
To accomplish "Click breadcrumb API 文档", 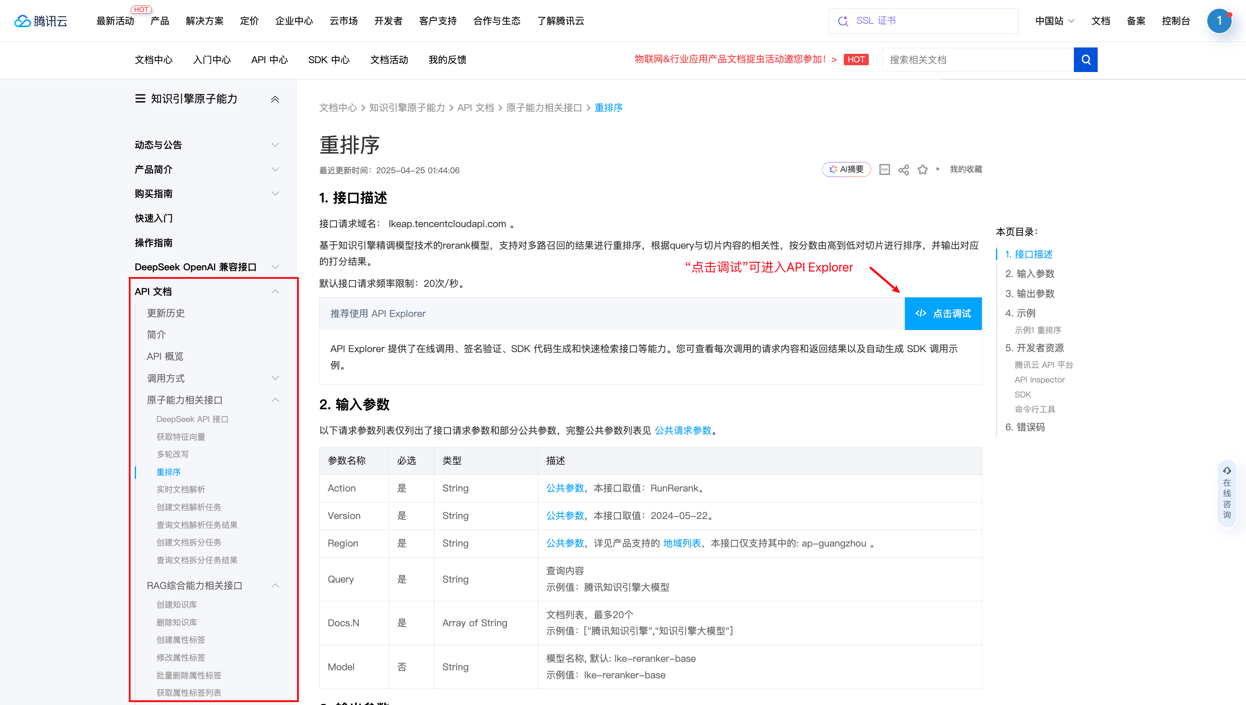I will point(476,108).
